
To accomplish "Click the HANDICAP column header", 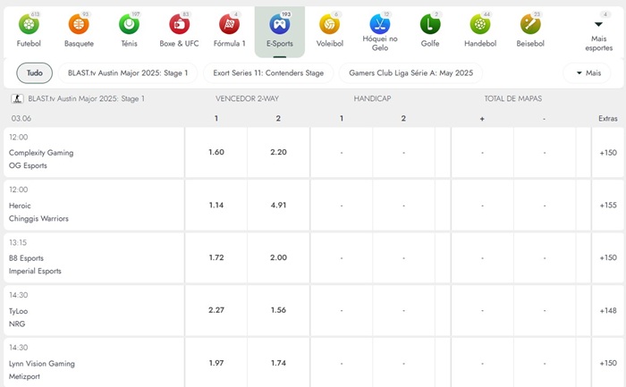I will pos(372,98).
